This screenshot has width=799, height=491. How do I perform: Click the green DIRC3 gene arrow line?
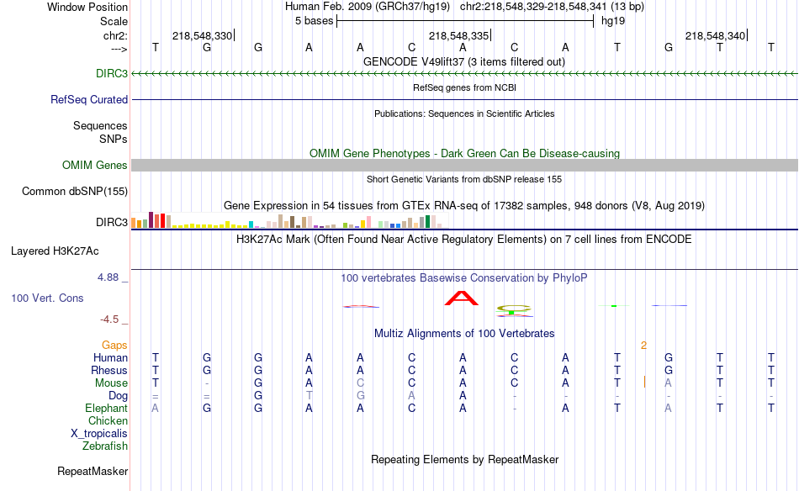click(x=465, y=74)
